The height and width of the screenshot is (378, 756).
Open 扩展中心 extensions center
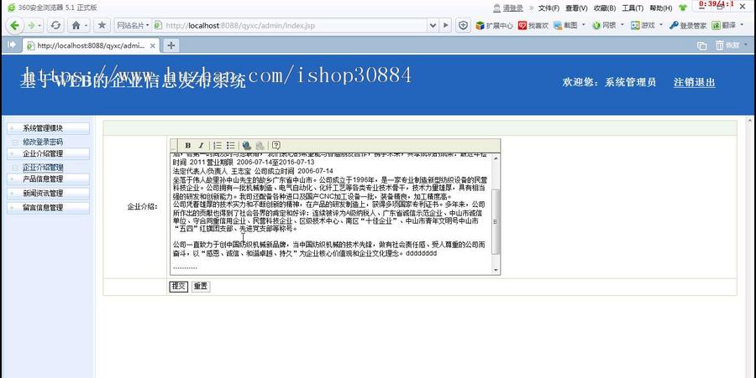tap(494, 25)
